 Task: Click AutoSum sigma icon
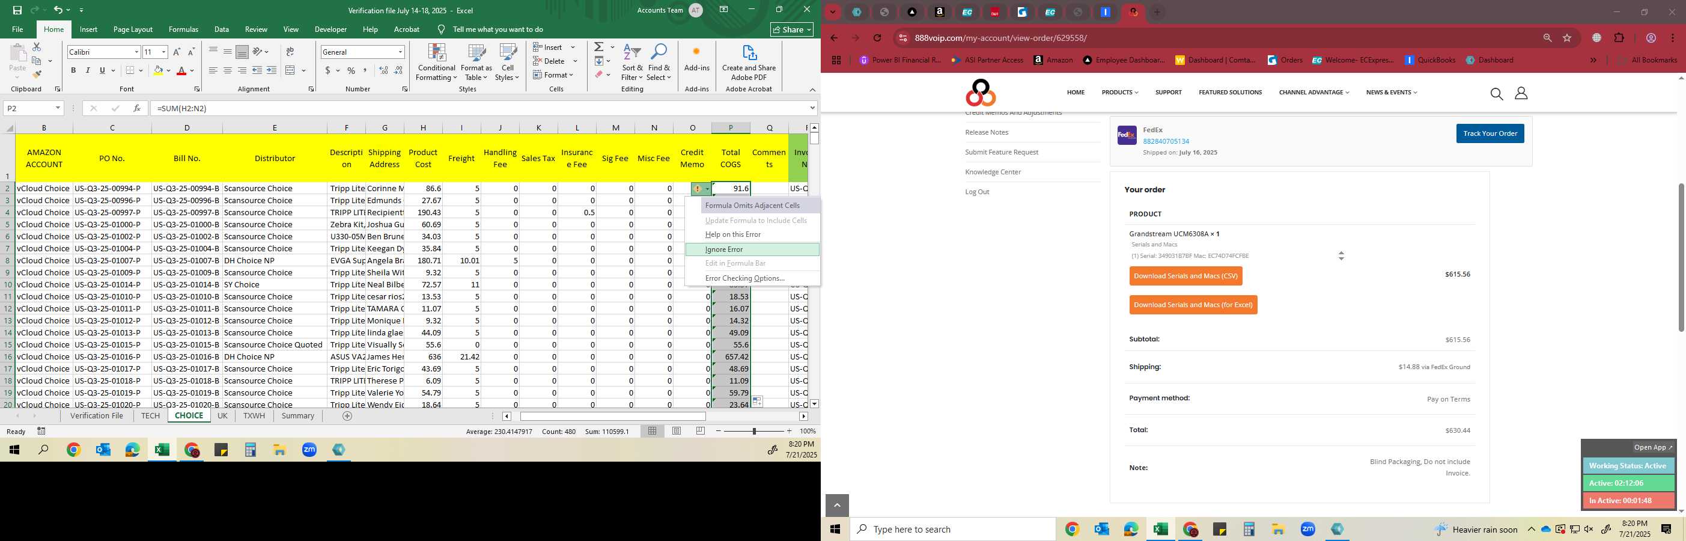click(x=599, y=47)
